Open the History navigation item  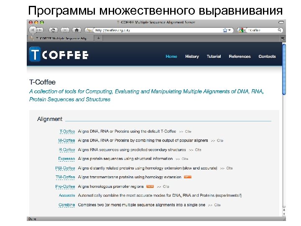(x=192, y=56)
